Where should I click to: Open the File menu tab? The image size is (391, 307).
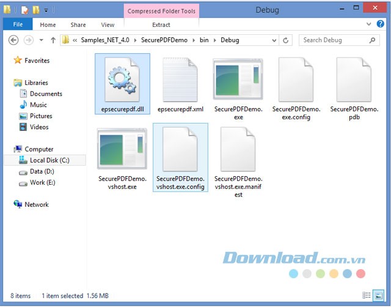(x=18, y=24)
